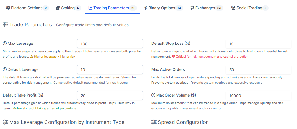Click the Default Leverage help question icon
The width and height of the screenshot is (297, 129).
pos(5,69)
